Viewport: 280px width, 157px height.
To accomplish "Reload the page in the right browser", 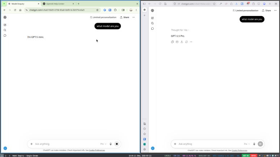I will [160, 4].
